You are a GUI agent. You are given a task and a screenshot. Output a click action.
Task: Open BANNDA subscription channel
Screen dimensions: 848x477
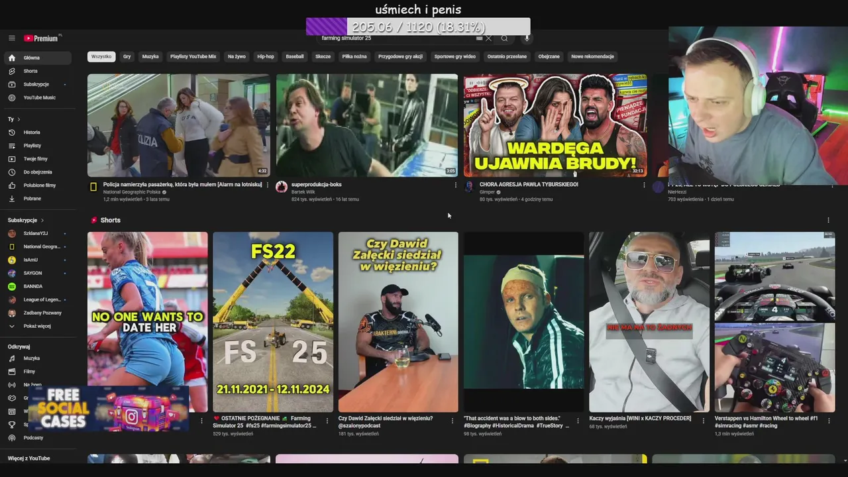(x=37, y=286)
